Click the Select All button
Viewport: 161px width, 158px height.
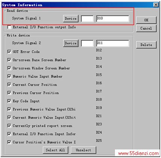click(x=55, y=150)
